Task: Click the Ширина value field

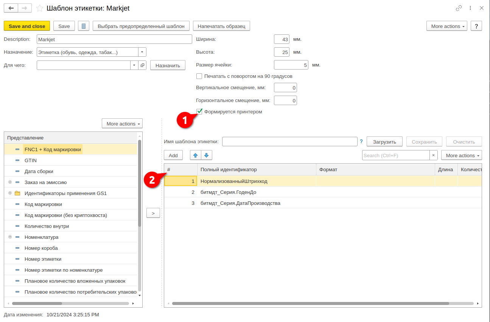Action: tap(282, 39)
